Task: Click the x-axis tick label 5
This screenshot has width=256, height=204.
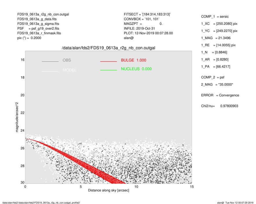Action: (x=81, y=187)
